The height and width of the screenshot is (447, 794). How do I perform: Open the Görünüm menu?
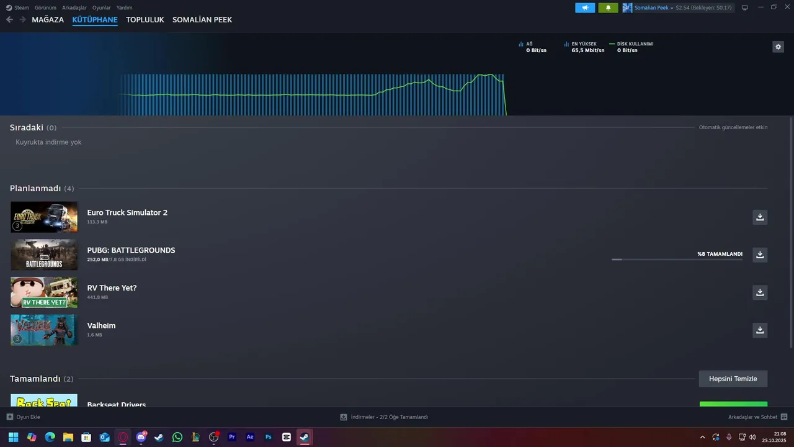pyautogui.click(x=45, y=7)
